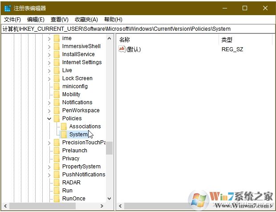Click the tree pane scroll up arrow
This screenshot has height=212, width=276.
(x=110, y=38)
